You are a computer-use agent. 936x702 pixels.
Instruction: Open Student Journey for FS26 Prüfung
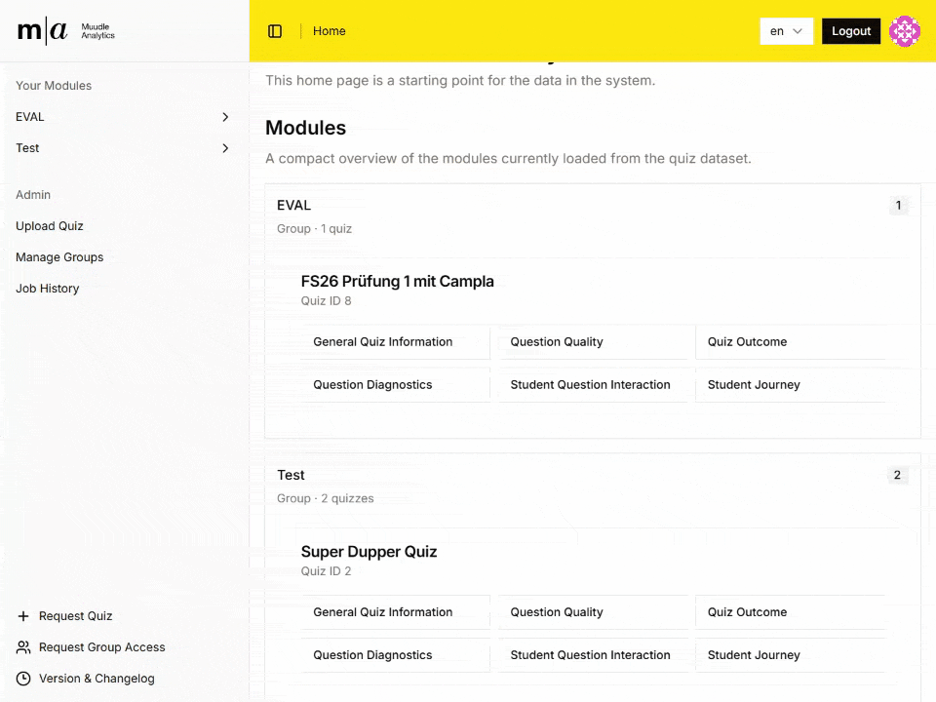(791, 385)
